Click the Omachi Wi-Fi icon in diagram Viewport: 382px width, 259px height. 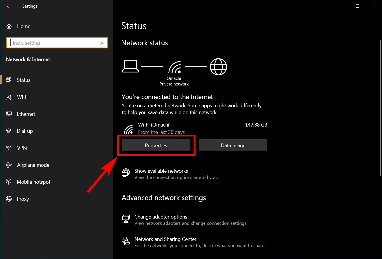coord(174,67)
